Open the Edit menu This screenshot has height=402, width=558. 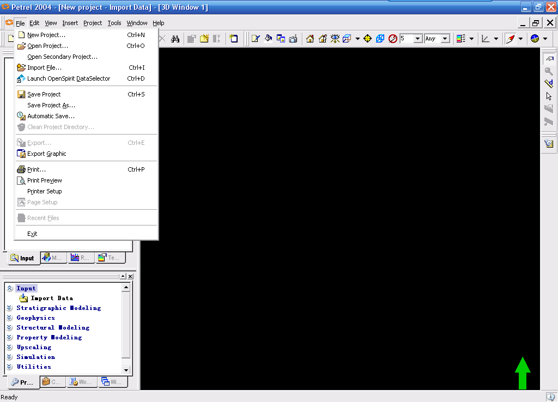[x=34, y=23]
